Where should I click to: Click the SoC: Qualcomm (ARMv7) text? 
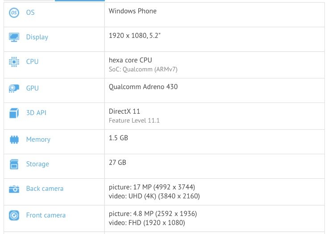point(143,70)
